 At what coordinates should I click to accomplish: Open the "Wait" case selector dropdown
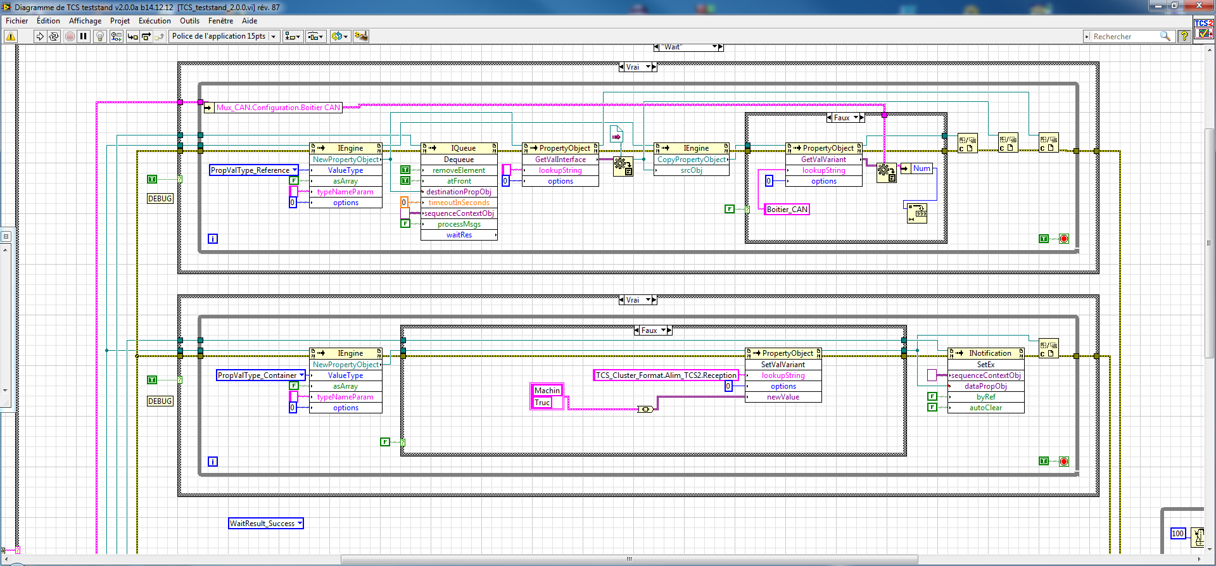pyautogui.click(x=715, y=47)
